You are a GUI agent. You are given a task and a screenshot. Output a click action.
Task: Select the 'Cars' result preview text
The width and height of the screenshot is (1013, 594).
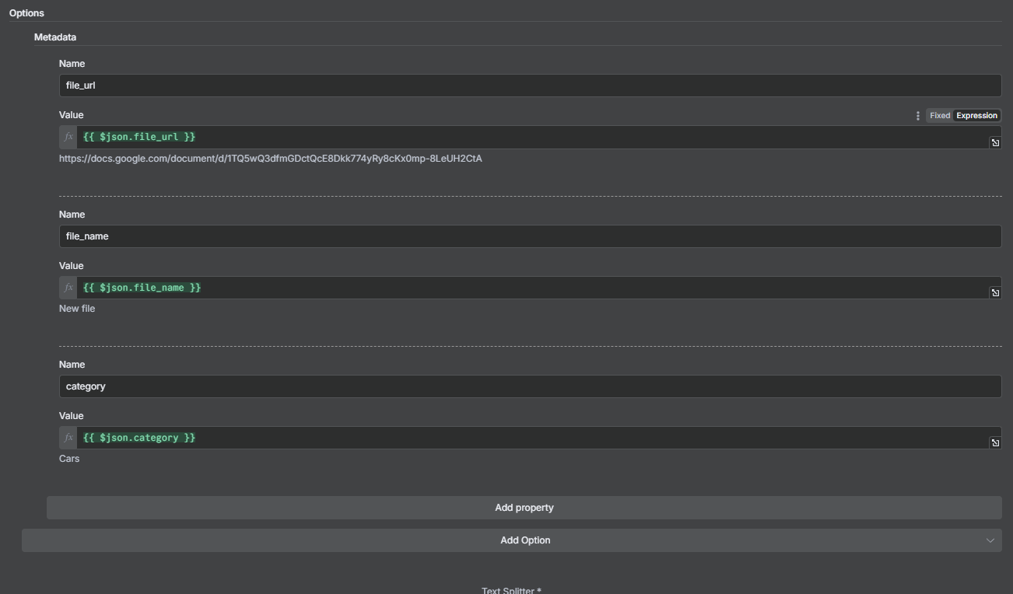point(69,459)
